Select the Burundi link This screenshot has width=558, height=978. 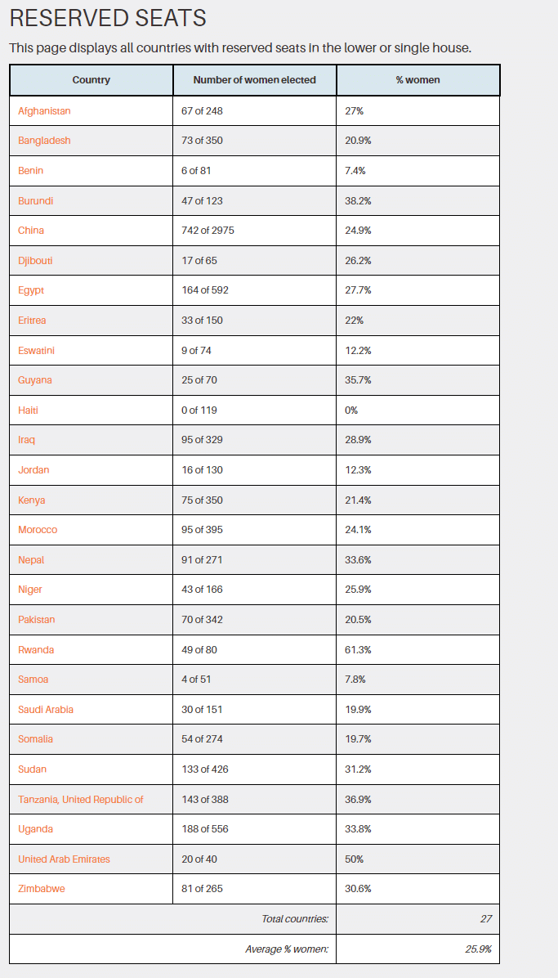[36, 200]
